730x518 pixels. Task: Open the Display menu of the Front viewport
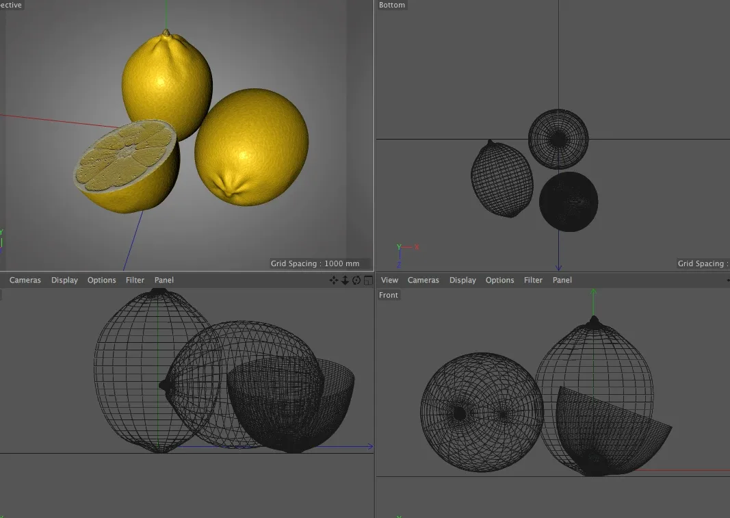(x=462, y=280)
